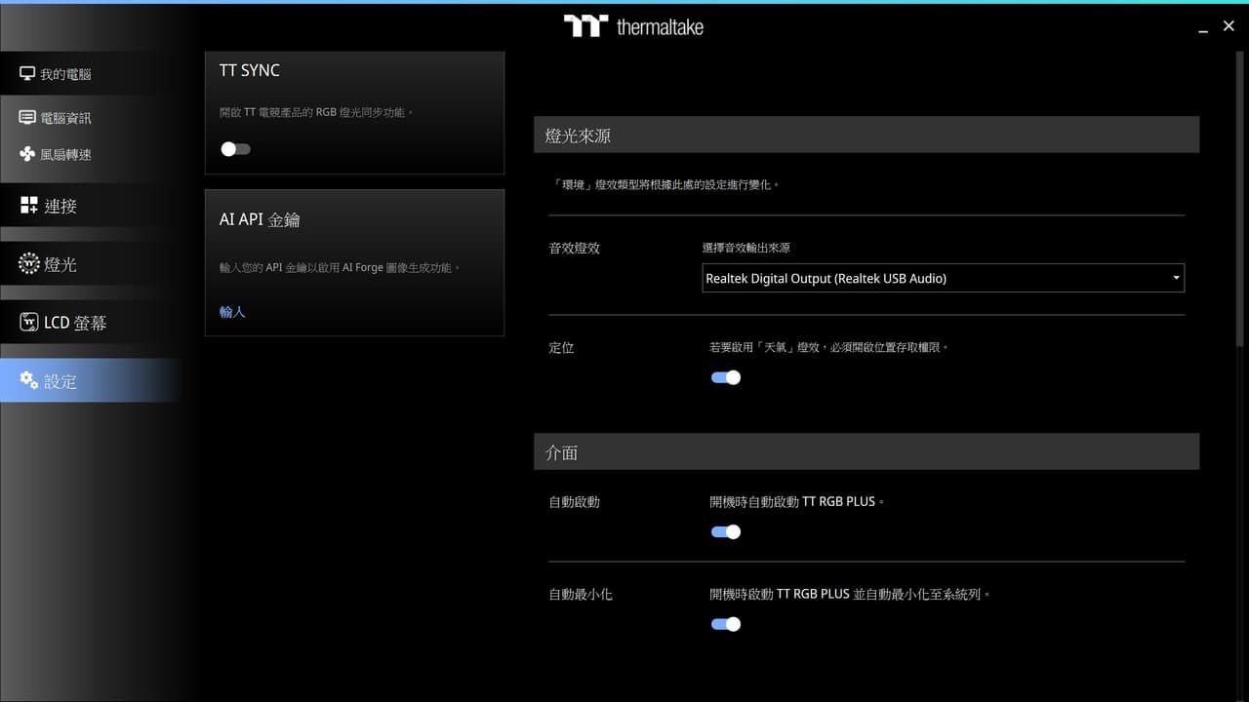Click the 風扇轉速 fan icon
This screenshot has height=702, width=1249.
(27, 154)
